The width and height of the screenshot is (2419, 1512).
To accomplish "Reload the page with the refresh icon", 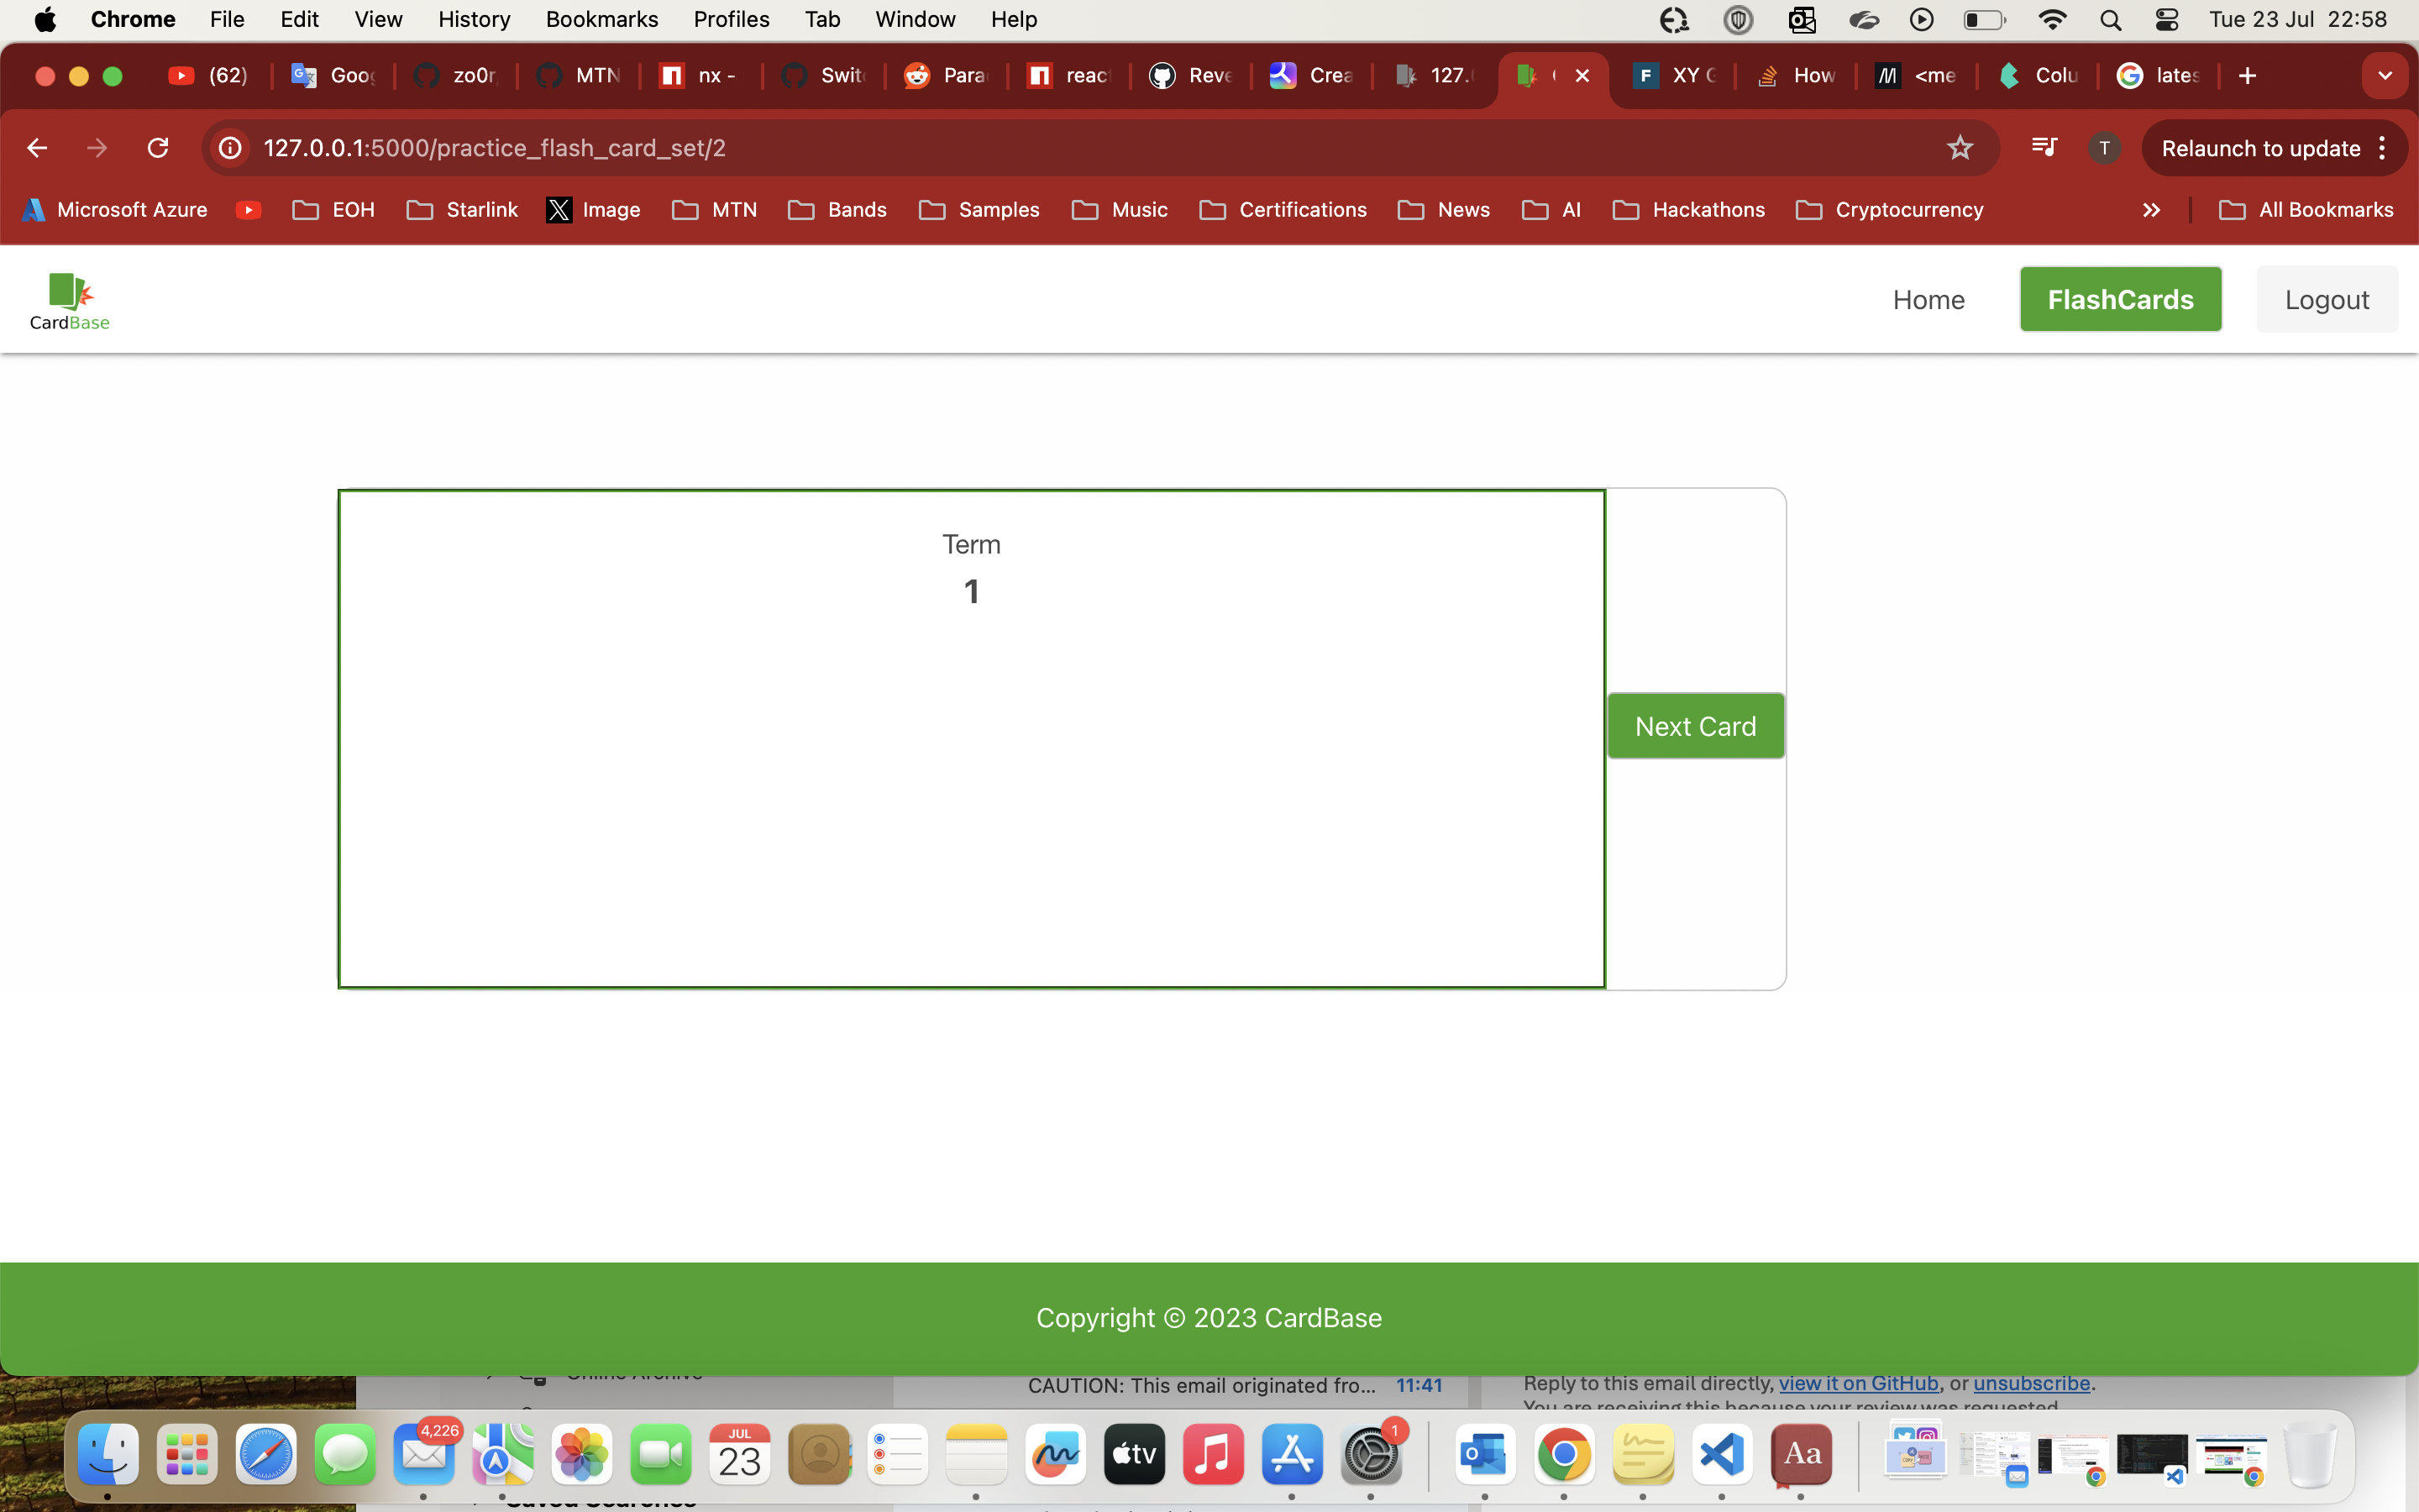I will (158, 148).
